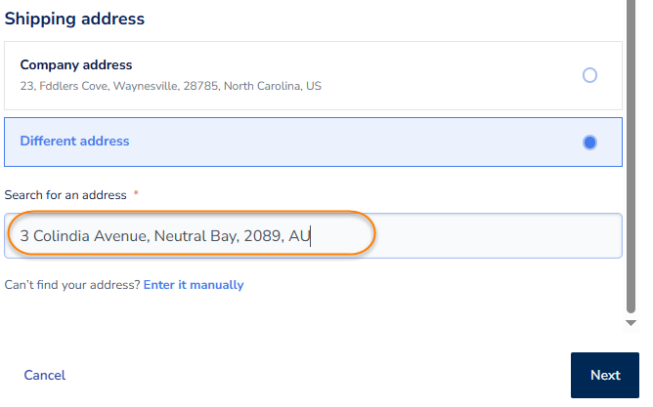
Task: Open the Enter it manually link
Action: pyautogui.click(x=194, y=285)
